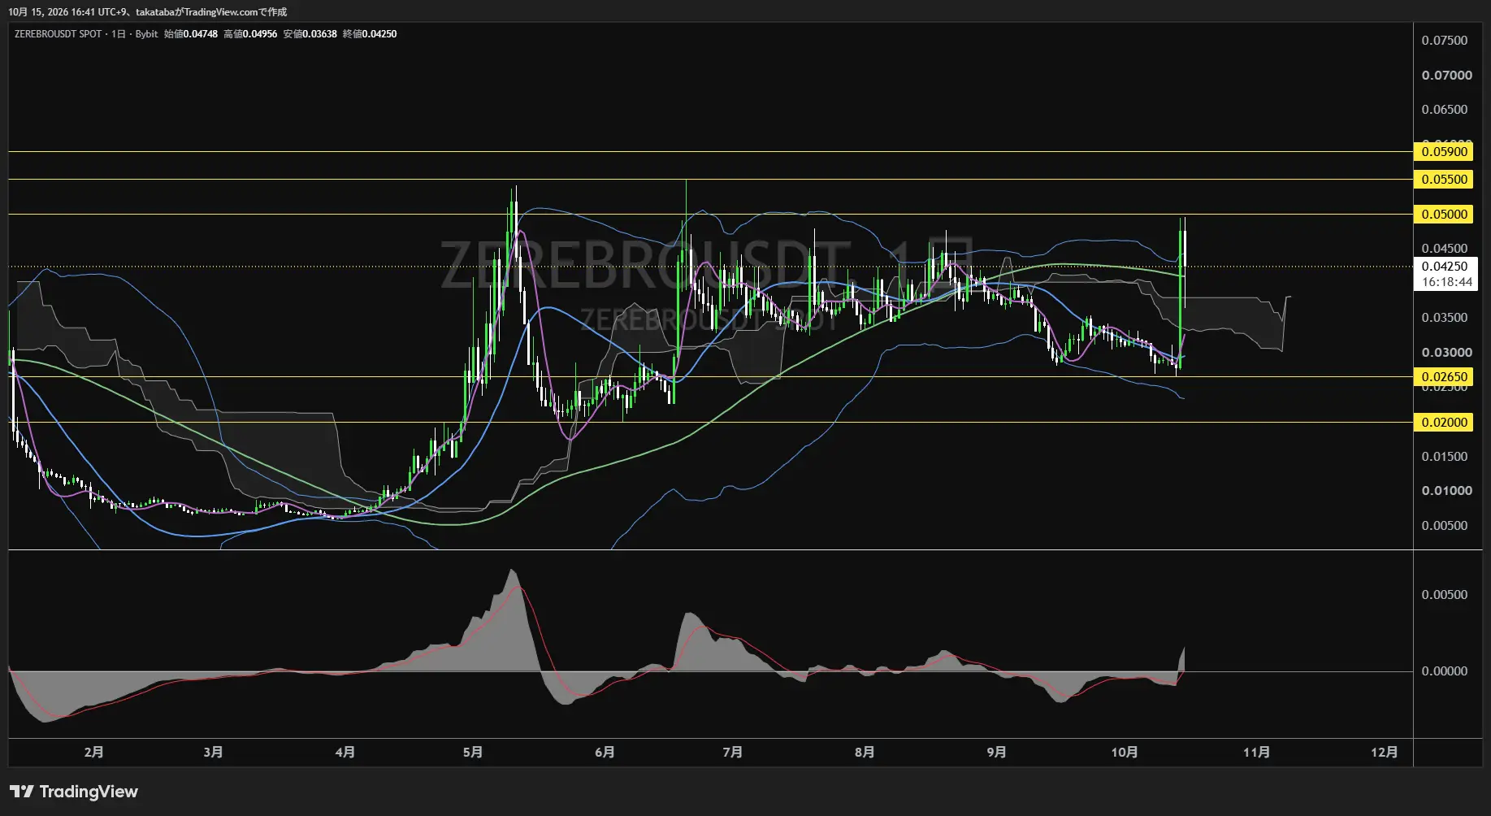Select the yellow 0.05000 price label

(1444, 215)
